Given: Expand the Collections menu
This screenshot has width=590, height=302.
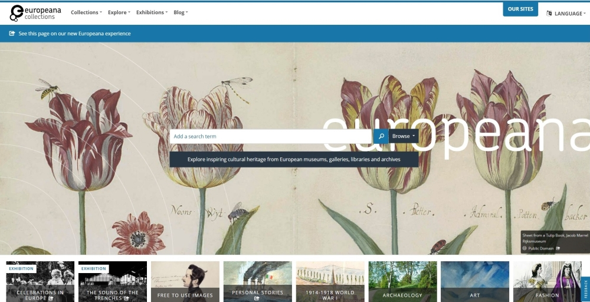Looking at the screenshot, I should coord(86,12).
